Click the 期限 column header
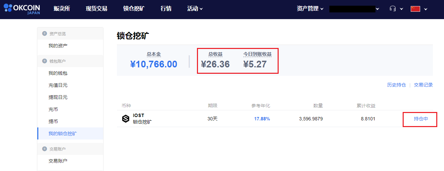This screenshot has height=171, width=444. click(213, 106)
